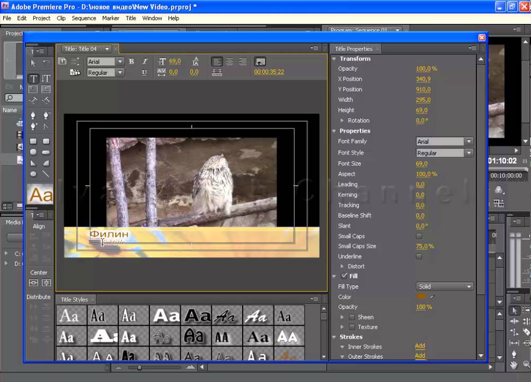The width and height of the screenshot is (531, 382).
Task: Select the Vertical Type tool
Action: pos(46,79)
